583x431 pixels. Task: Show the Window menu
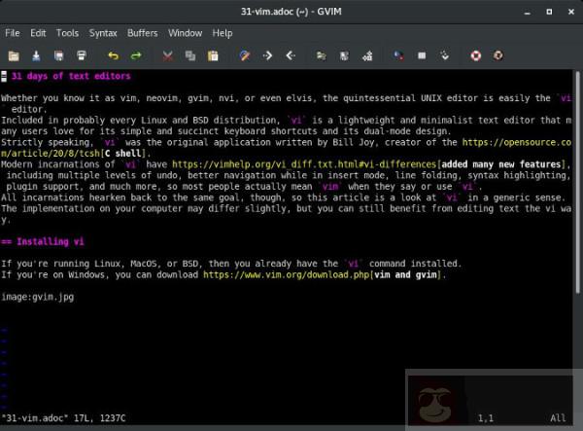186,33
